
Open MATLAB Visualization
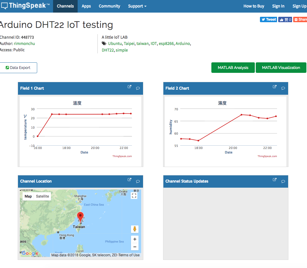pyautogui.click(x=281, y=67)
